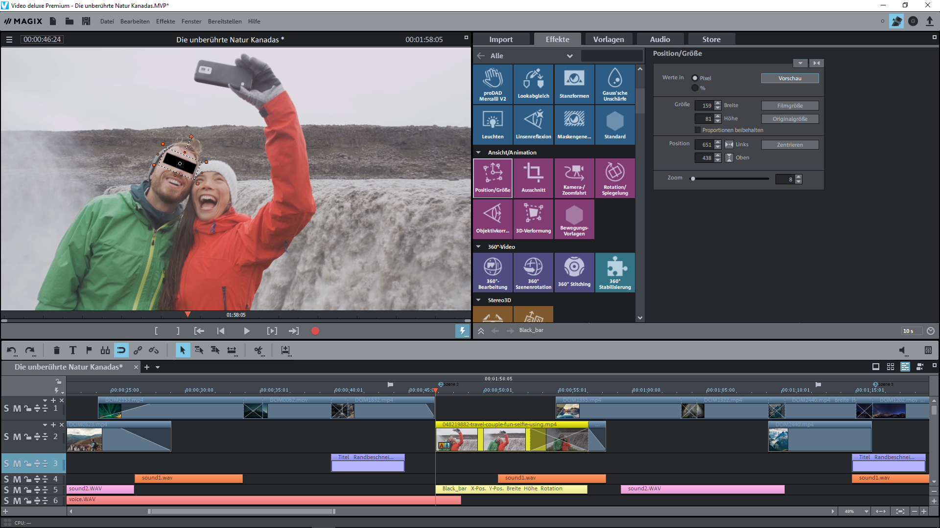Delete selected object with trash icon
This screenshot has height=528, width=940.
(56, 350)
